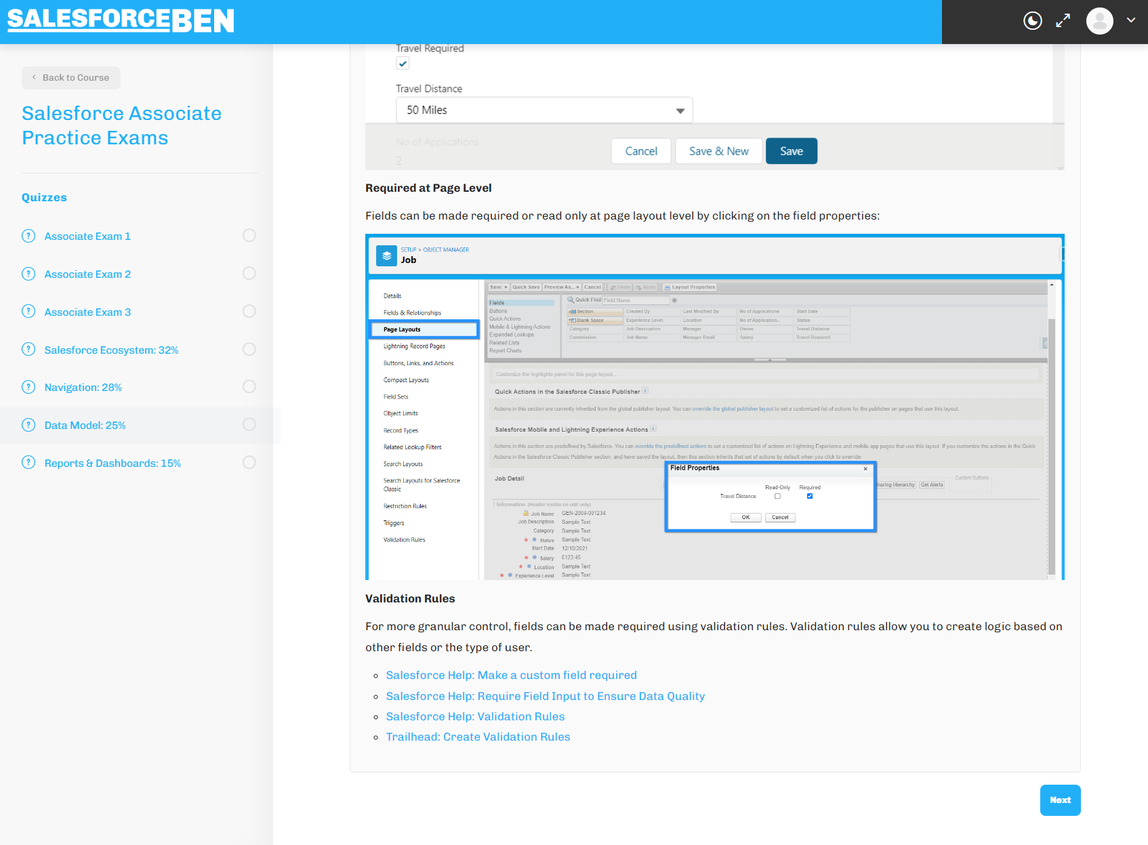1148x845 pixels.
Task: Click question icon beside Associate Exam 2
Action: pos(28,274)
